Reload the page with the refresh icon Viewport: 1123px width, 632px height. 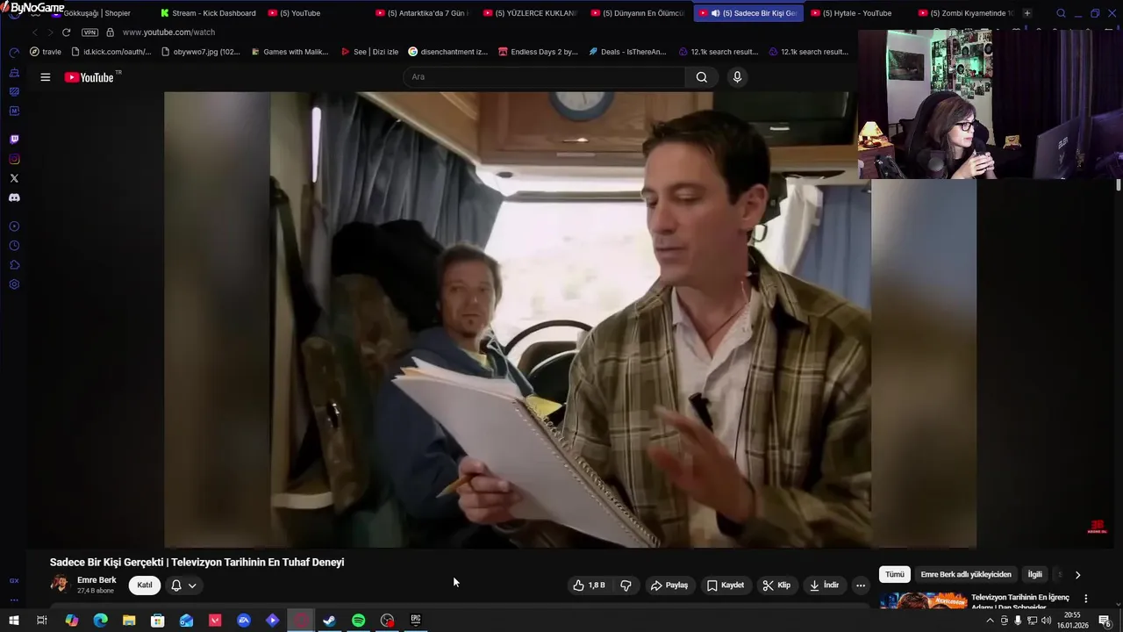pyautogui.click(x=66, y=32)
